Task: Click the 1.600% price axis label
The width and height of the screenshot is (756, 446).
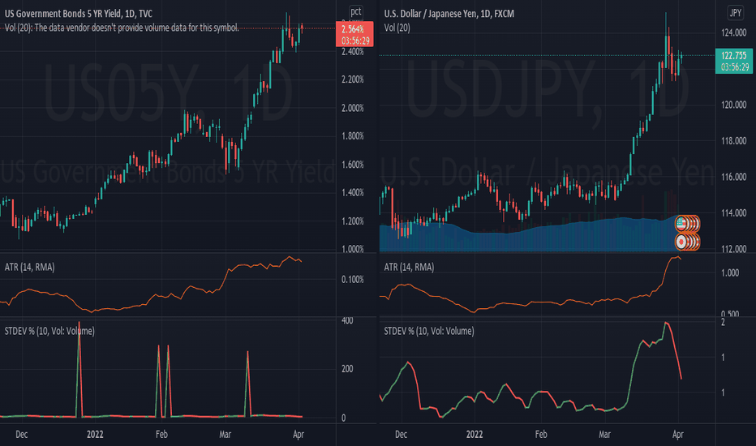Action: click(352, 165)
